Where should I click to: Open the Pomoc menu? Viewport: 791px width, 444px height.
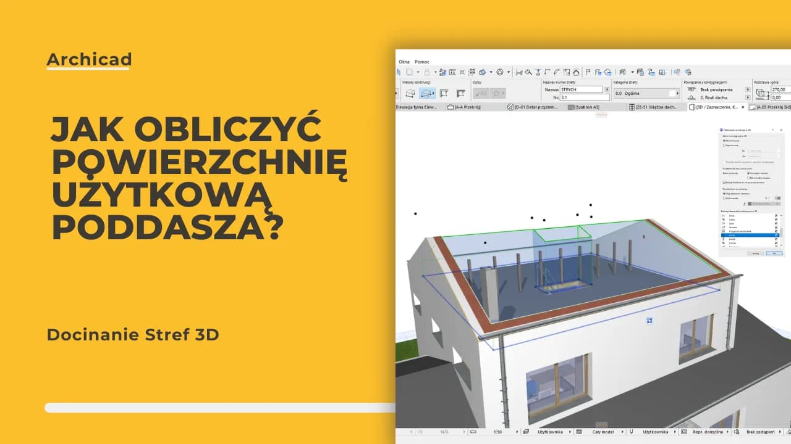[x=422, y=62]
